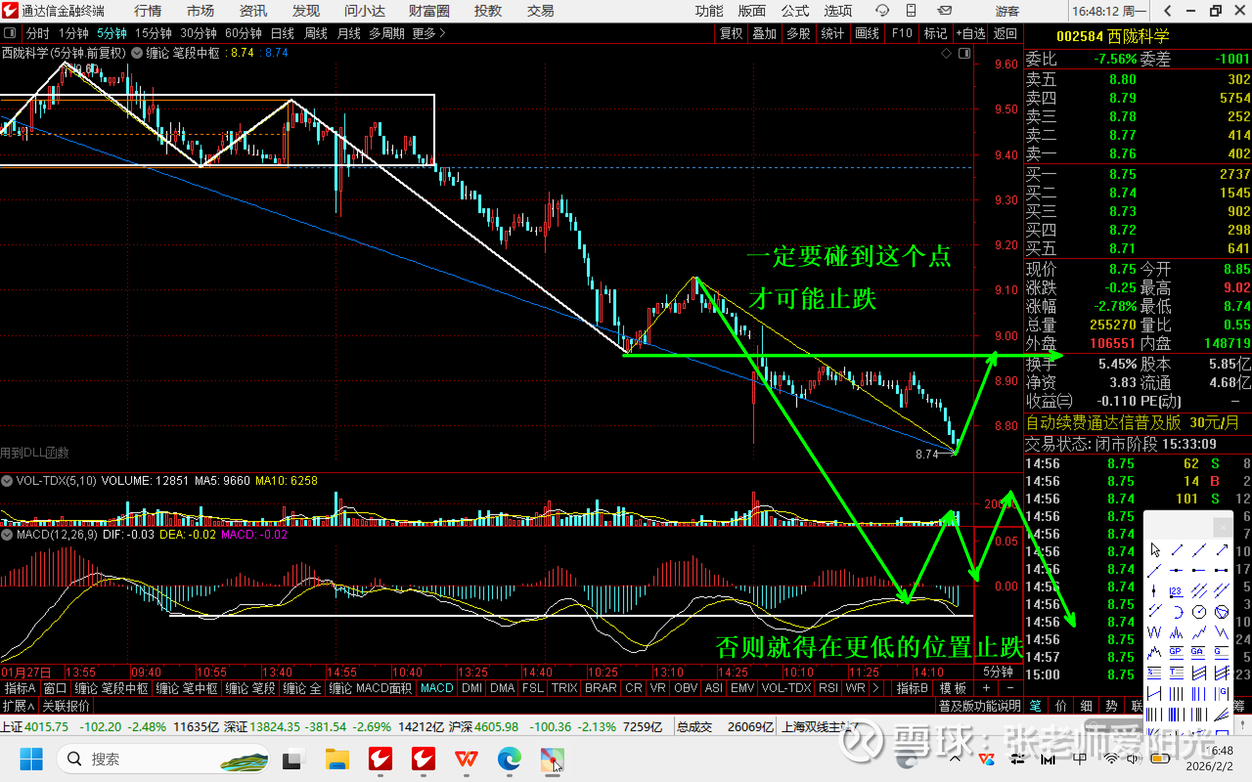Click the +自选 add to watchlist button
The image size is (1252, 782).
click(970, 34)
